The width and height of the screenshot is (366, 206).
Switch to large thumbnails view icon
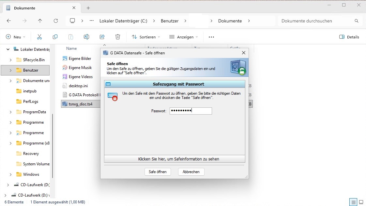(x=361, y=202)
